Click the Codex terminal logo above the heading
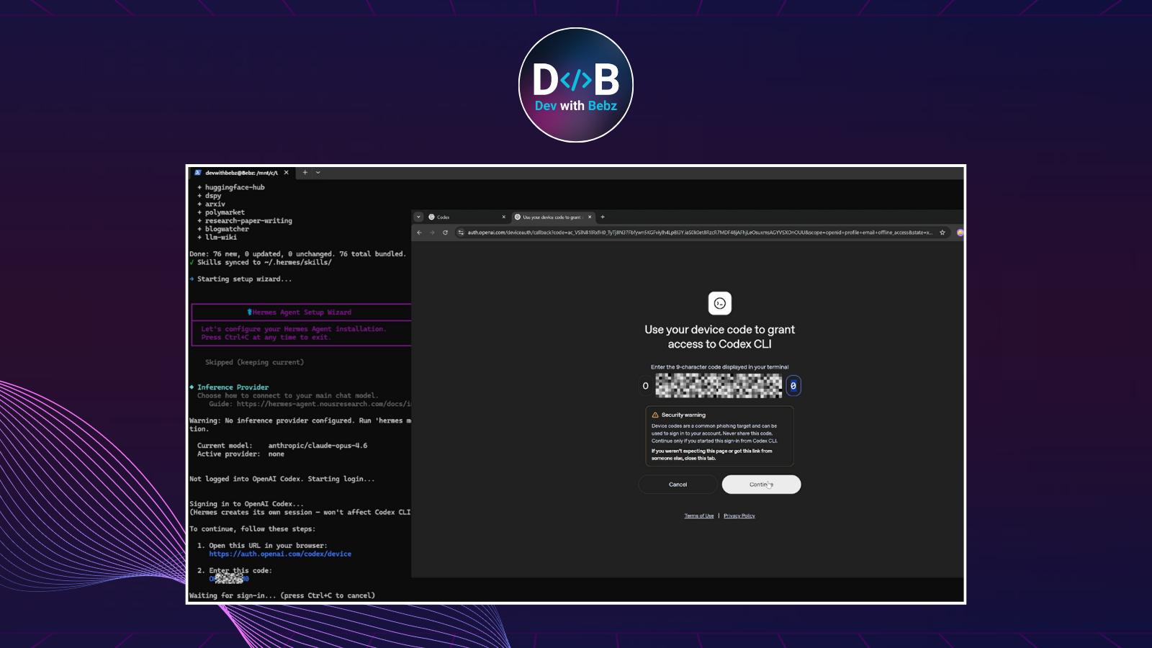The height and width of the screenshot is (648, 1152). 720,303
